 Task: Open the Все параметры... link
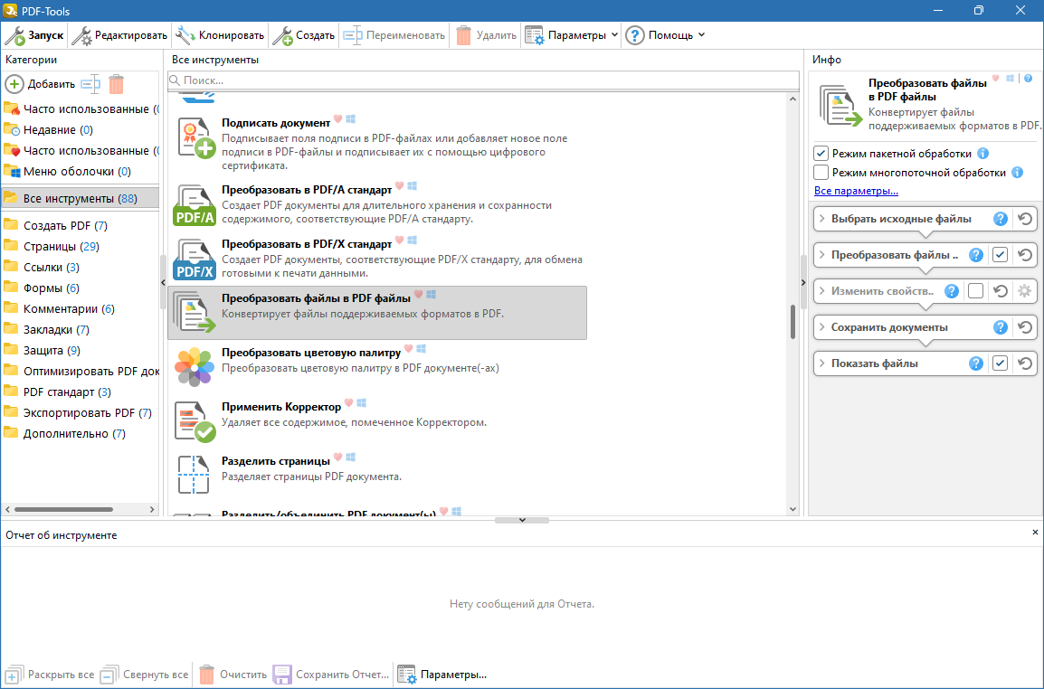[856, 191]
